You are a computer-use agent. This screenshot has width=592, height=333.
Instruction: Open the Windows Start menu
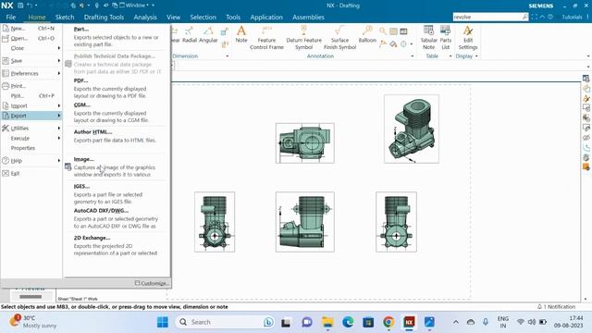coord(163,322)
